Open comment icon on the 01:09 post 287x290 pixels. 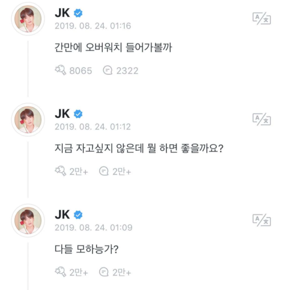104,272
